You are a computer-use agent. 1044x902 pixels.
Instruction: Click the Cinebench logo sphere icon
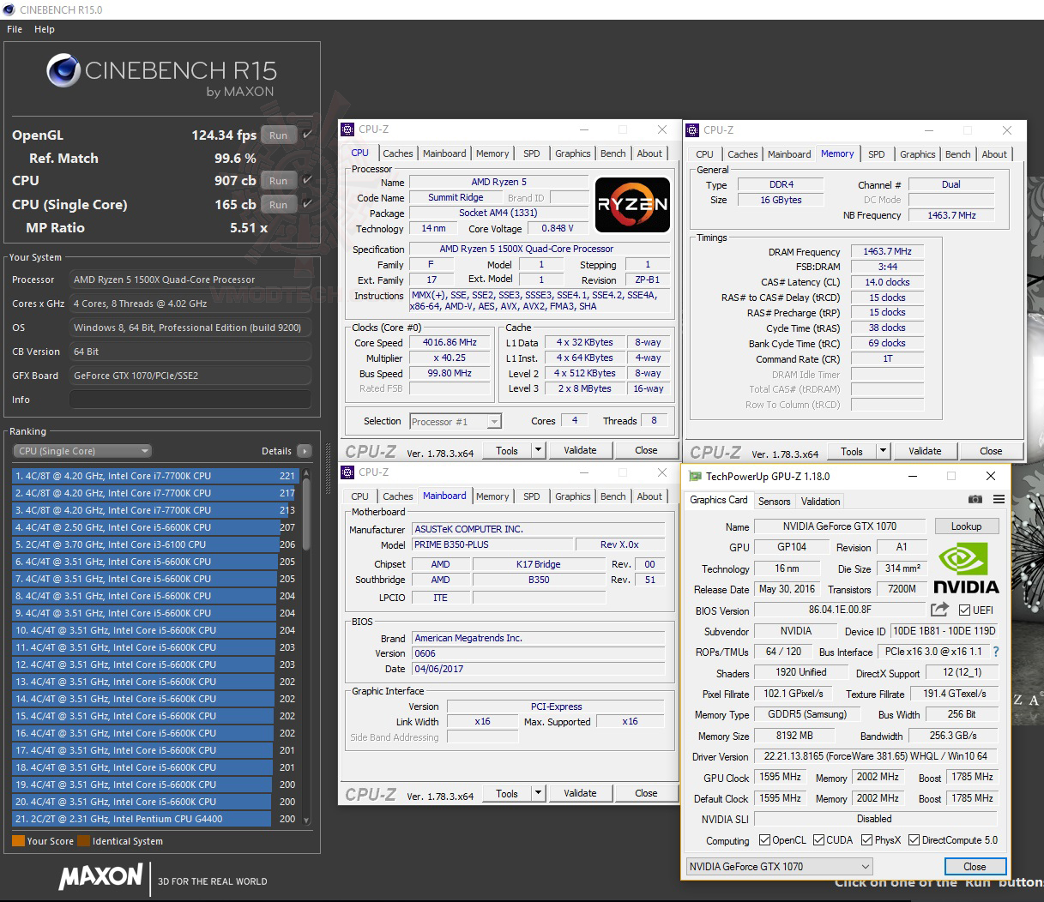click(x=63, y=70)
